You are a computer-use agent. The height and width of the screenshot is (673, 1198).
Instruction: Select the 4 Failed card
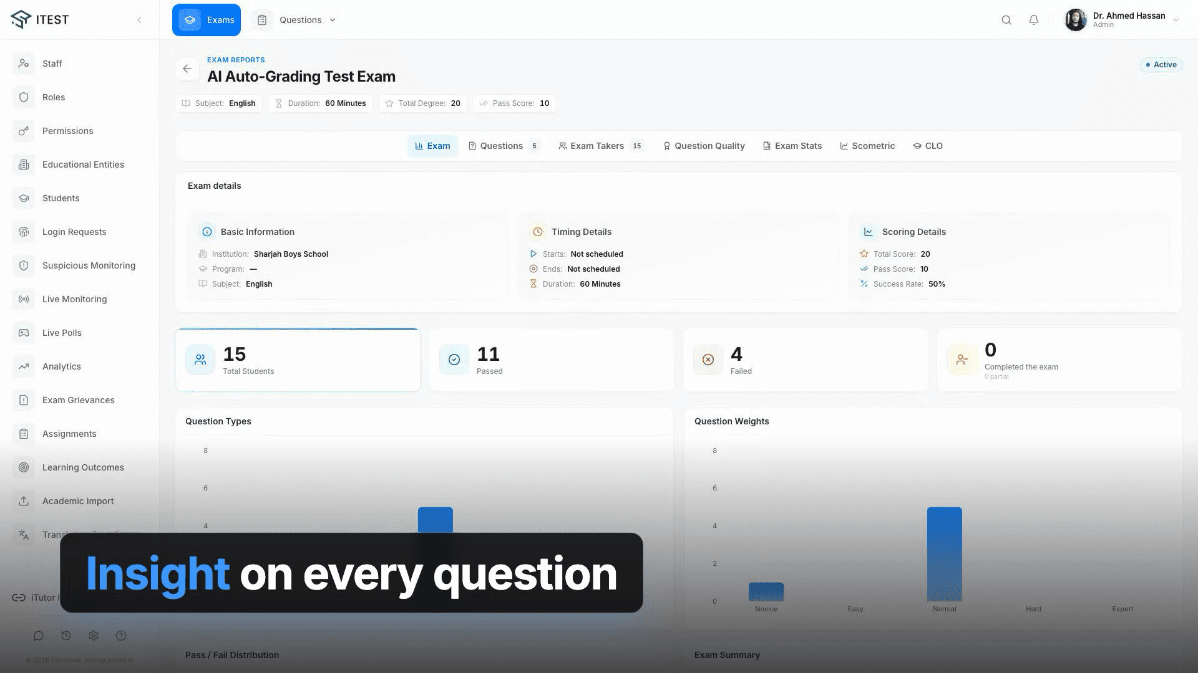coord(806,360)
